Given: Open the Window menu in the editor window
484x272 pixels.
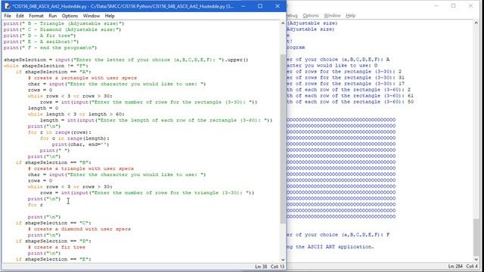Looking at the screenshot, I should coord(92,16).
